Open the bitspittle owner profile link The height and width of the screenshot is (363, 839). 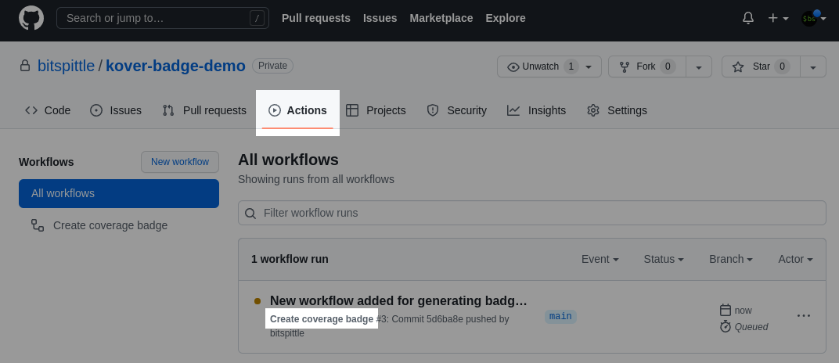(66, 66)
